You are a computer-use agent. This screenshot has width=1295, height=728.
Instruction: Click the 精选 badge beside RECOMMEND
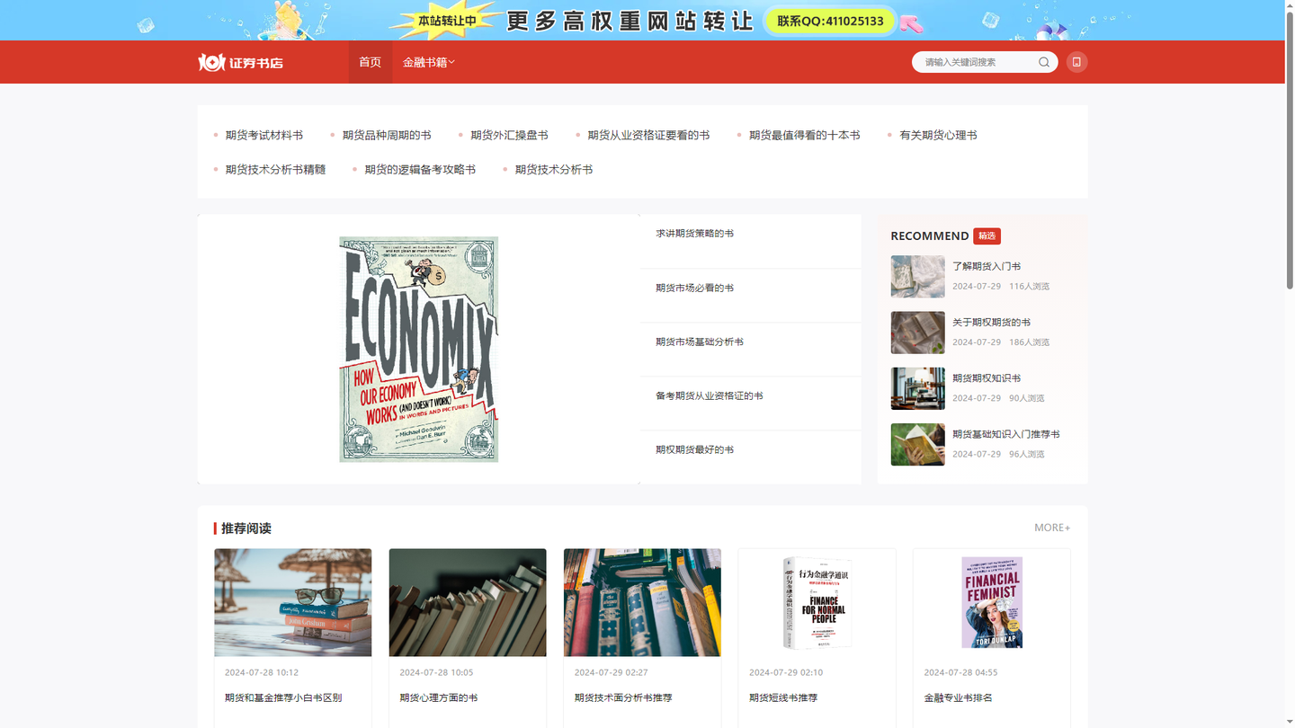click(x=987, y=235)
